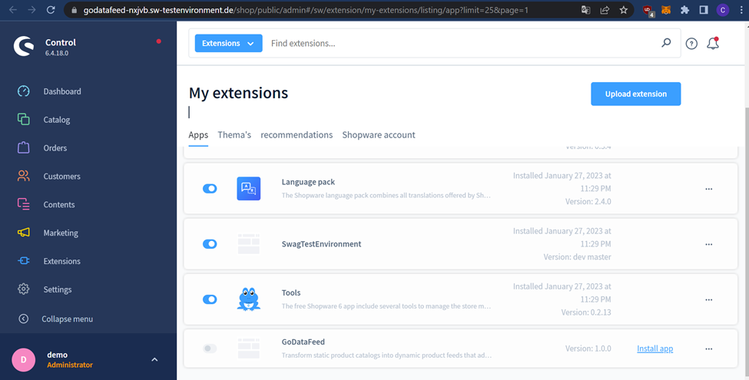
Task: Click the Find extensions search field
Action: tap(461, 43)
